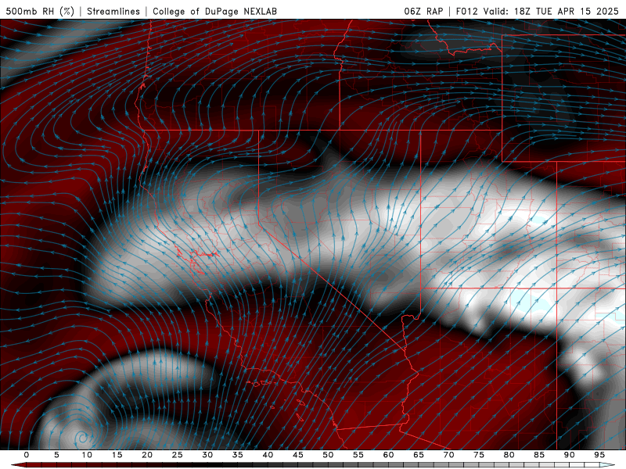This screenshot has width=626, height=469.
Task: Click the '35' color scale label
Action: 238,455
